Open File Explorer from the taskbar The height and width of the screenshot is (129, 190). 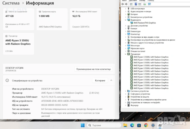125,125
